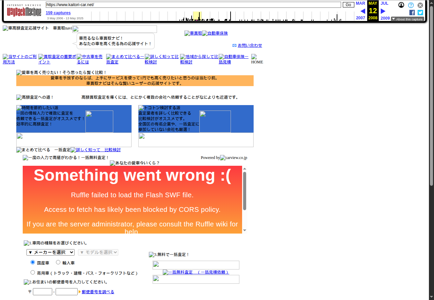Click the Wayback URL address field
Image resolution: width=434 pixels, height=300 pixels.
[x=193, y=5]
